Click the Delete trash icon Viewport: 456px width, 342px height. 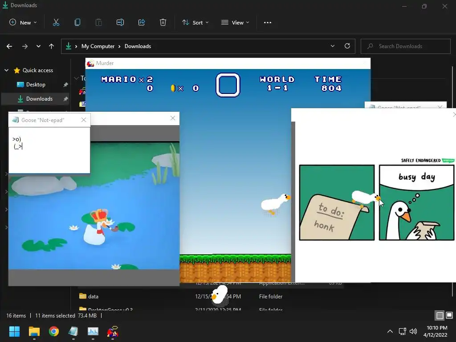point(163,22)
